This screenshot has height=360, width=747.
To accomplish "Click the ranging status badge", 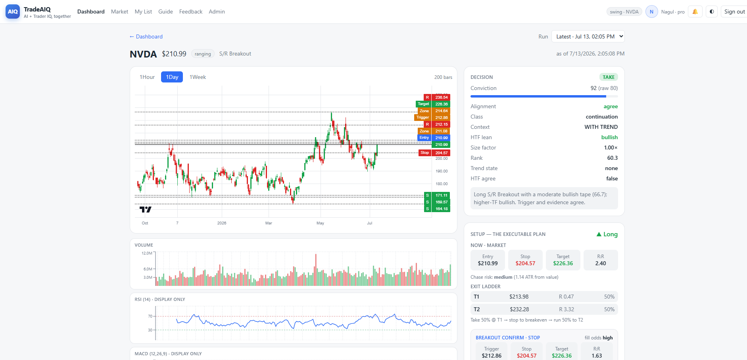I will pos(203,54).
